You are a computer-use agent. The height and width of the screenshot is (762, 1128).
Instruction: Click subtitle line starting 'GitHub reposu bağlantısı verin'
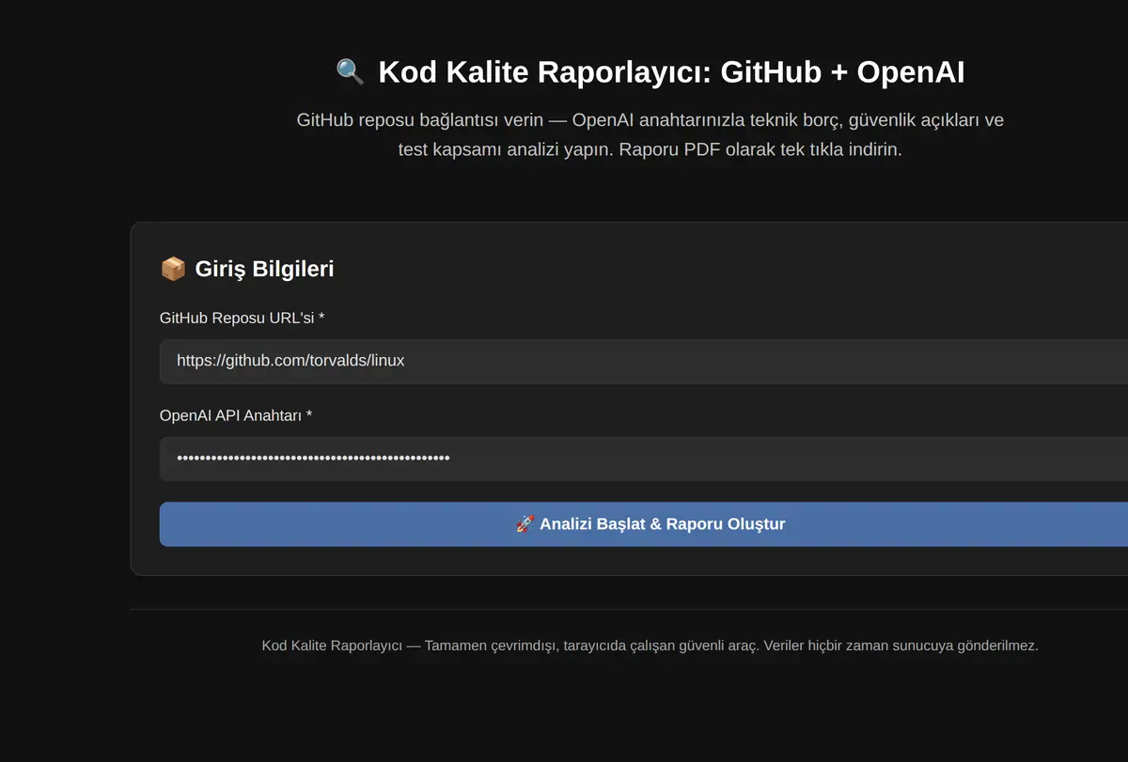click(x=650, y=120)
